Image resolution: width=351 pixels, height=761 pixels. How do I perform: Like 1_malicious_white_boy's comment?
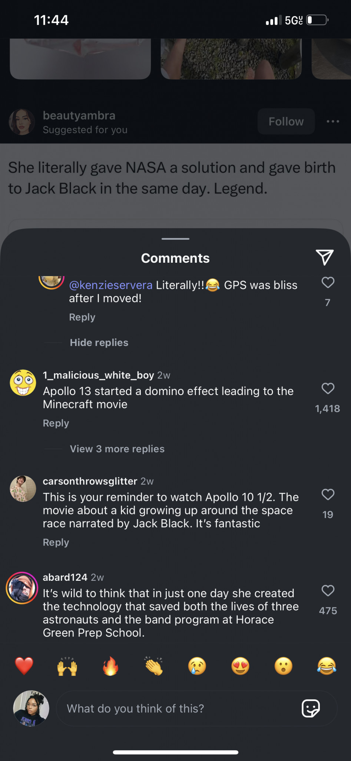click(x=328, y=389)
